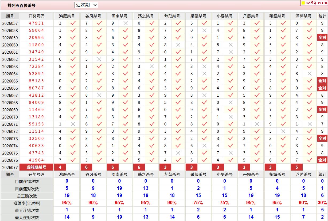This screenshot has height=221, width=328.
Task: Click the top 鸿雁杀号 column header
Action: [67, 16]
